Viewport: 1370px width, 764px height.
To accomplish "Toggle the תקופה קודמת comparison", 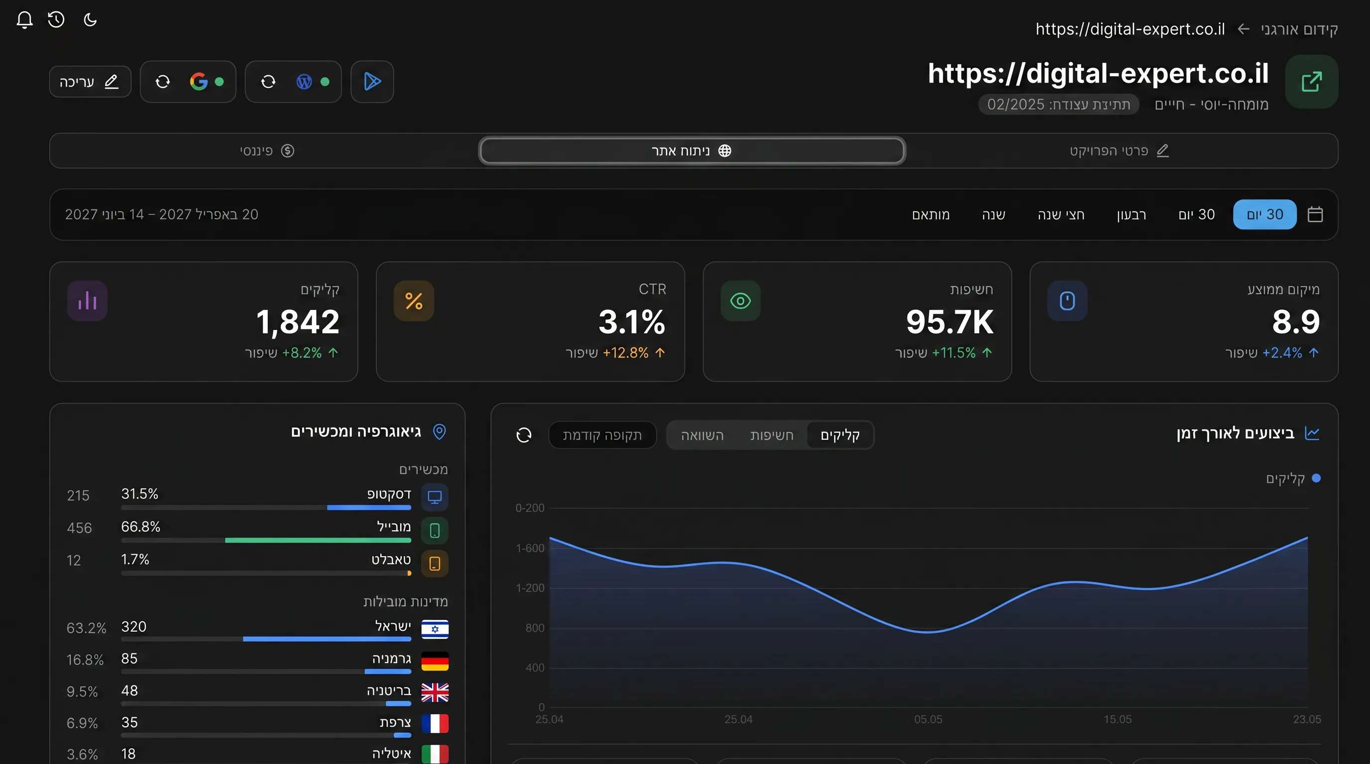I will [x=602, y=436].
